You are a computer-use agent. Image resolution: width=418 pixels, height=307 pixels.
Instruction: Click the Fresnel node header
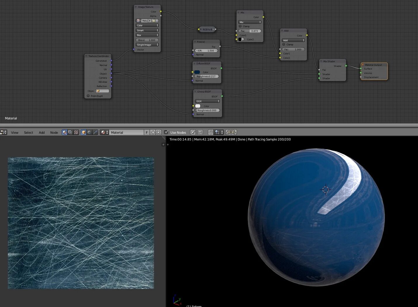coord(206,42)
